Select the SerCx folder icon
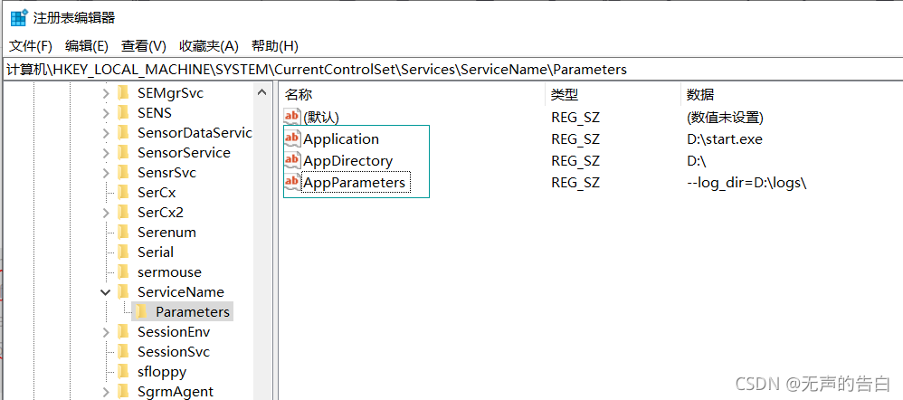This screenshot has width=903, height=400. (x=123, y=192)
